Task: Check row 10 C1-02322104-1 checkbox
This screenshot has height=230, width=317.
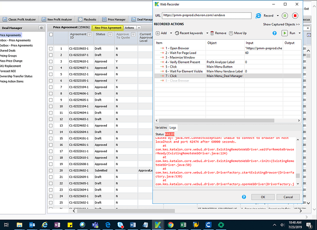Action: [51, 106]
